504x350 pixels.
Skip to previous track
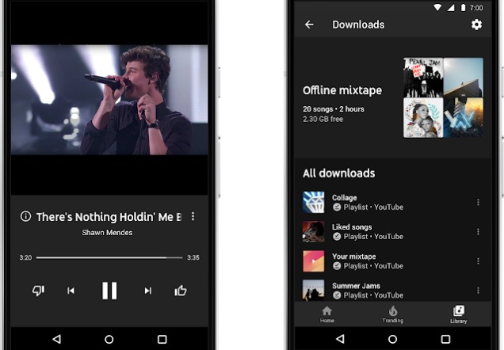(x=71, y=291)
